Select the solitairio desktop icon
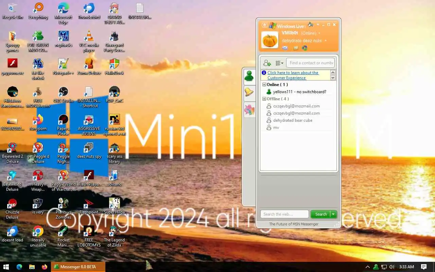Viewport: 435px width, 272px height. [x=115, y=178]
